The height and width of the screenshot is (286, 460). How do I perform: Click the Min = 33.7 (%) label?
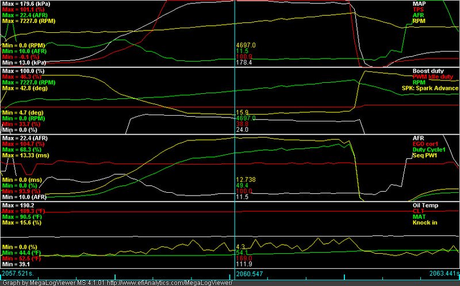pyautogui.click(x=21, y=124)
